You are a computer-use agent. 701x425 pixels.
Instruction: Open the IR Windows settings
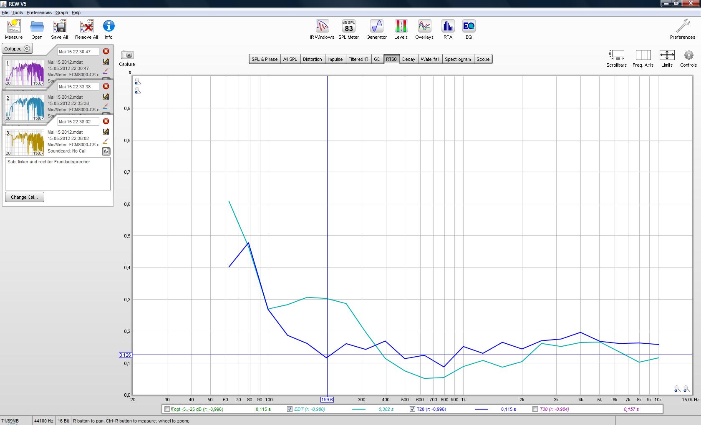coord(322,29)
